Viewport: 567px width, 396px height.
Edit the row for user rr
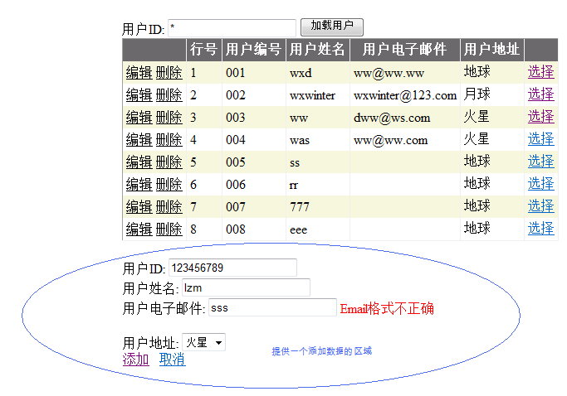tap(139, 185)
